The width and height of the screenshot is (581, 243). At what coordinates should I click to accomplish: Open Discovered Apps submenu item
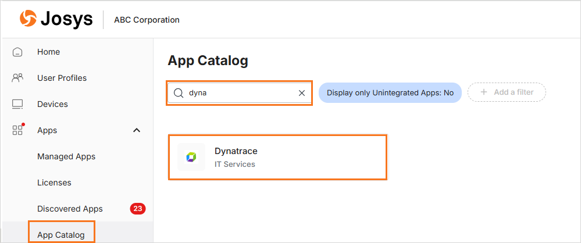(x=70, y=209)
